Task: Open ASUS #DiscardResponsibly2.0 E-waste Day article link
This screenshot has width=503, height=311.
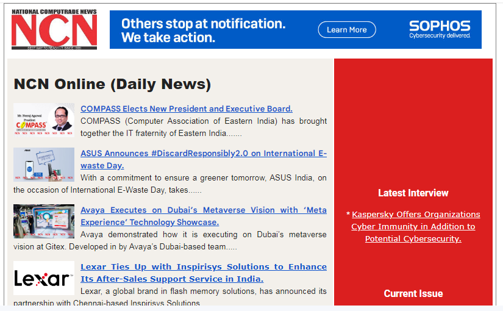Action: [x=204, y=159]
